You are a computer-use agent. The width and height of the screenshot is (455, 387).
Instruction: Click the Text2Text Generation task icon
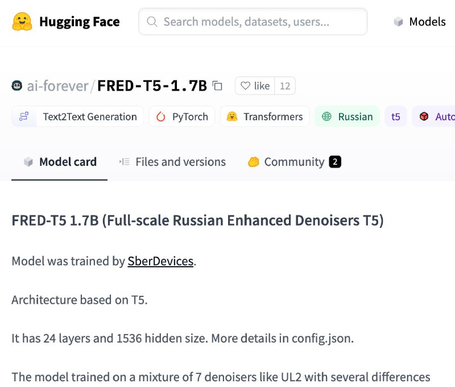(x=24, y=116)
